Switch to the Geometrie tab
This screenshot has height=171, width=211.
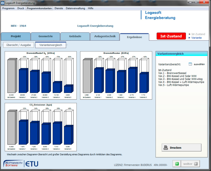(46, 36)
